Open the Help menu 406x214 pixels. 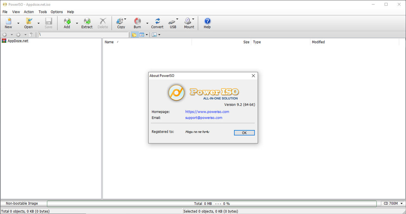[x=70, y=12]
